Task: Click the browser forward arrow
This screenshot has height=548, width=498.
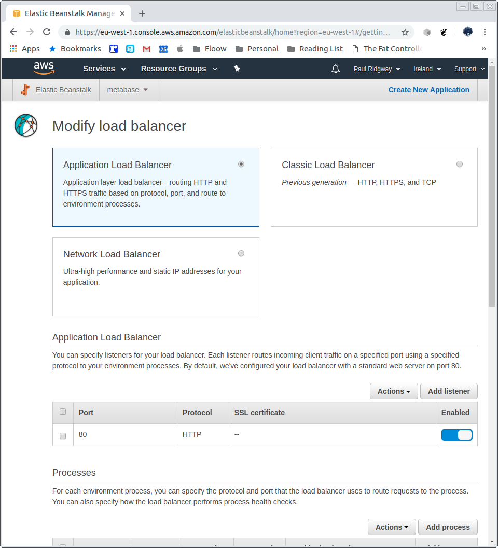Action: [30, 32]
